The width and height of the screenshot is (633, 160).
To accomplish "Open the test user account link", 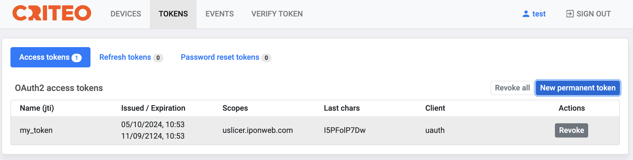I will point(539,14).
